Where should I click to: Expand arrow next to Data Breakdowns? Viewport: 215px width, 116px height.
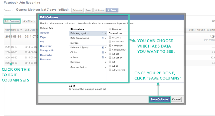106,38
